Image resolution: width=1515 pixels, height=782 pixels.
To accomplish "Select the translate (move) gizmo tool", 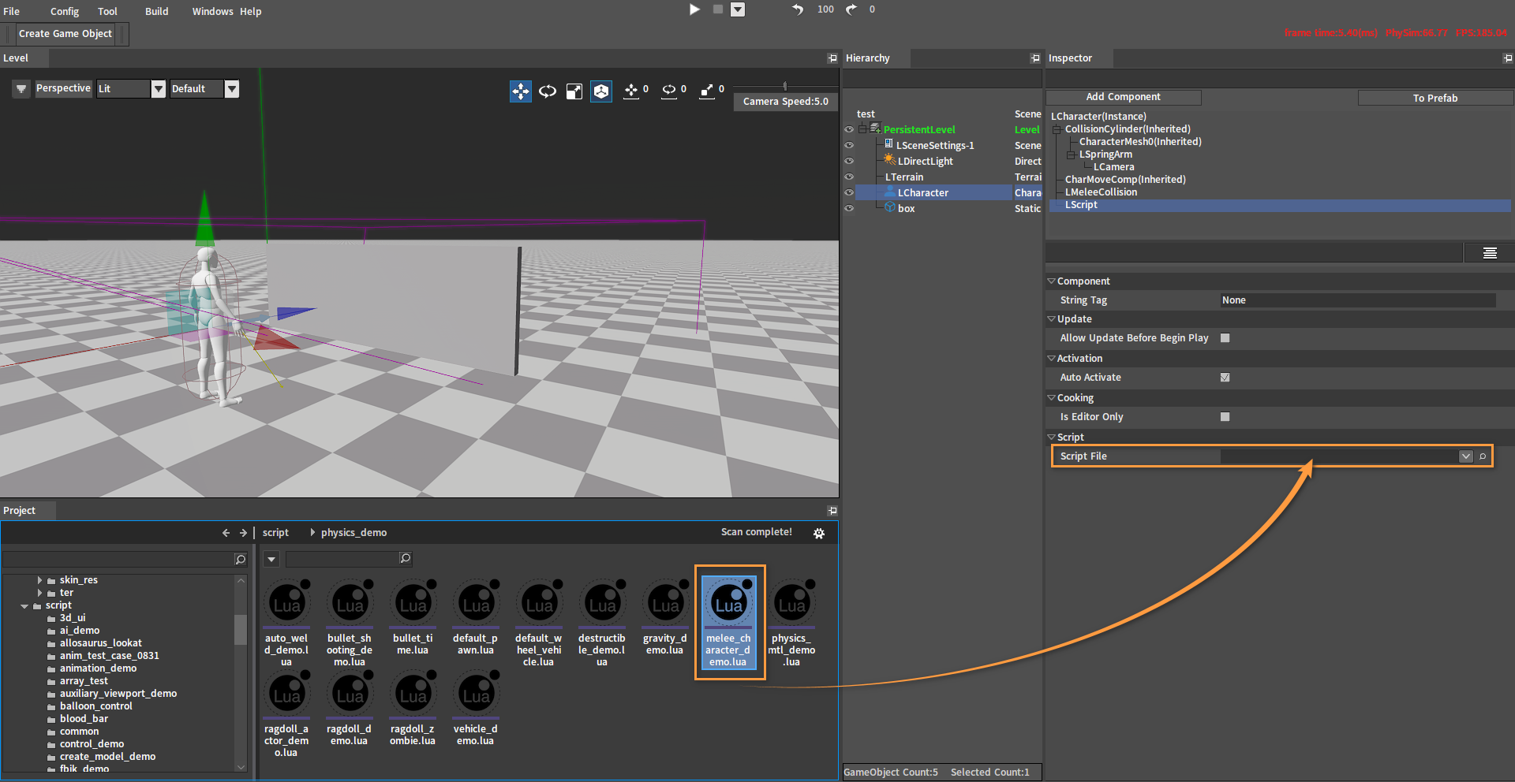I will tap(520, 91).
